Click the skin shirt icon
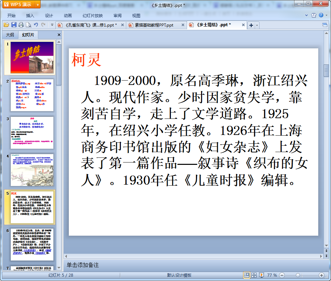Viewport: 331px width, 281px height. 314,15
